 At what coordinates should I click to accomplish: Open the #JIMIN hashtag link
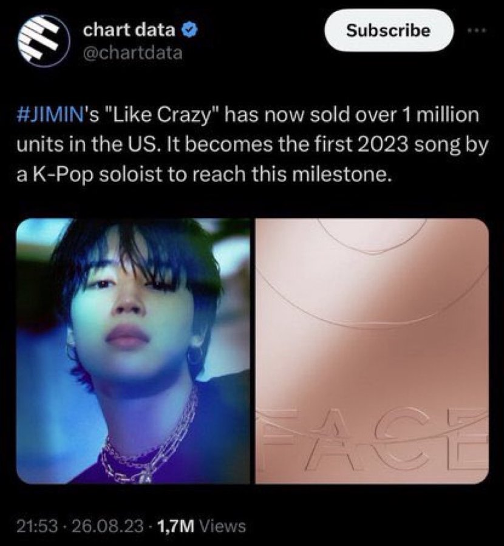click(x=49, y=115)
